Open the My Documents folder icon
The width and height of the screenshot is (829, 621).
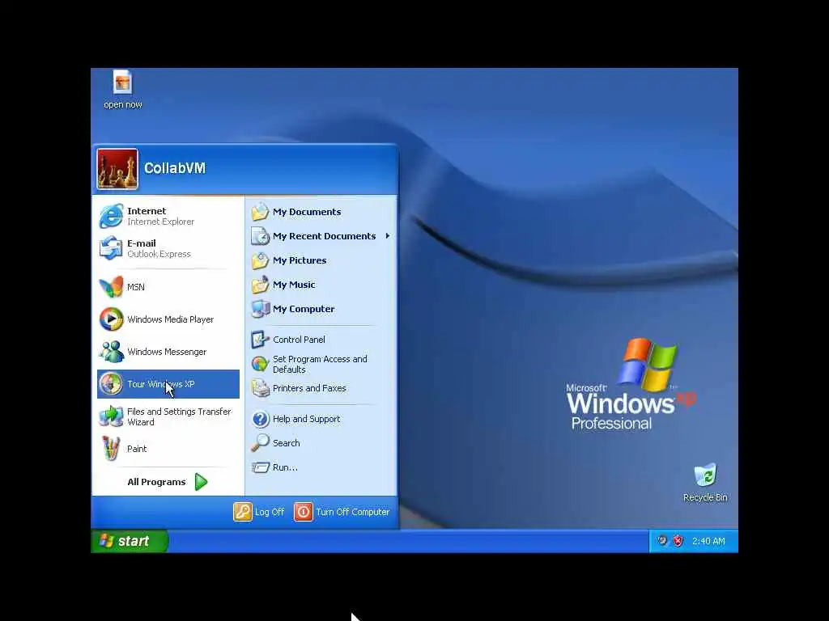coord(260,212)
